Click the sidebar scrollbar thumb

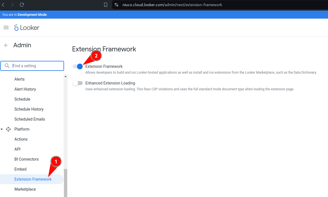[x=65, y=183]
